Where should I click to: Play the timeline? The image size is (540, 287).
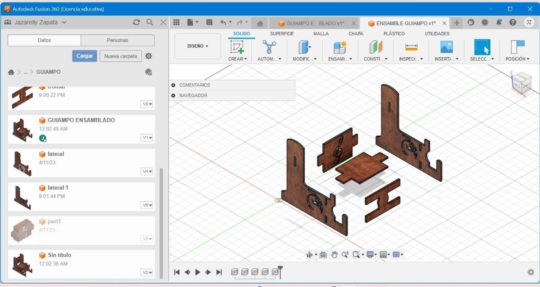point(198,272)
